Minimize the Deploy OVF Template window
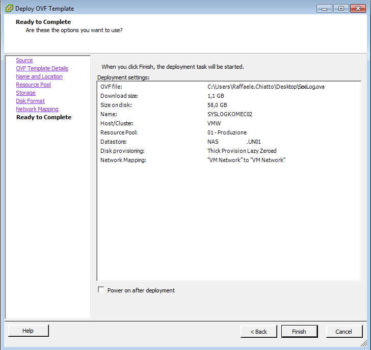The image size is (371, 350). click(x=324, y=9)
